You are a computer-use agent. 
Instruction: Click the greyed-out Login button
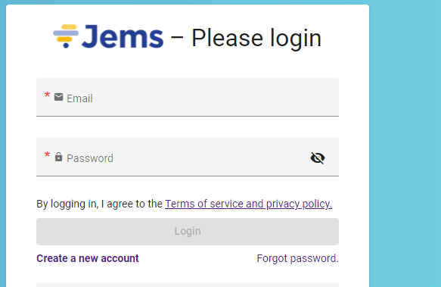tap(188, 232)
